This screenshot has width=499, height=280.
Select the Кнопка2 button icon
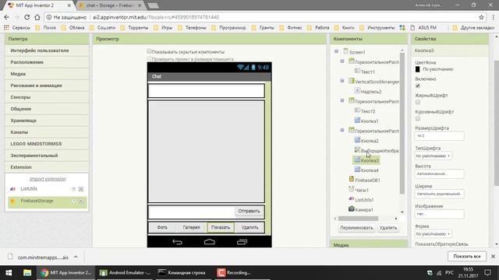point(357,140)
